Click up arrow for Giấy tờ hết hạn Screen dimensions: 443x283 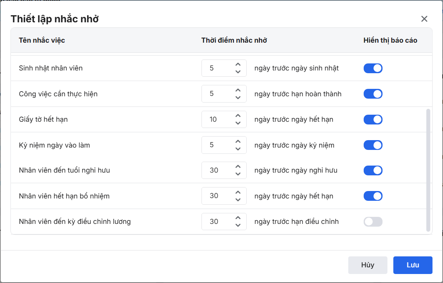[x=238, y=116]
